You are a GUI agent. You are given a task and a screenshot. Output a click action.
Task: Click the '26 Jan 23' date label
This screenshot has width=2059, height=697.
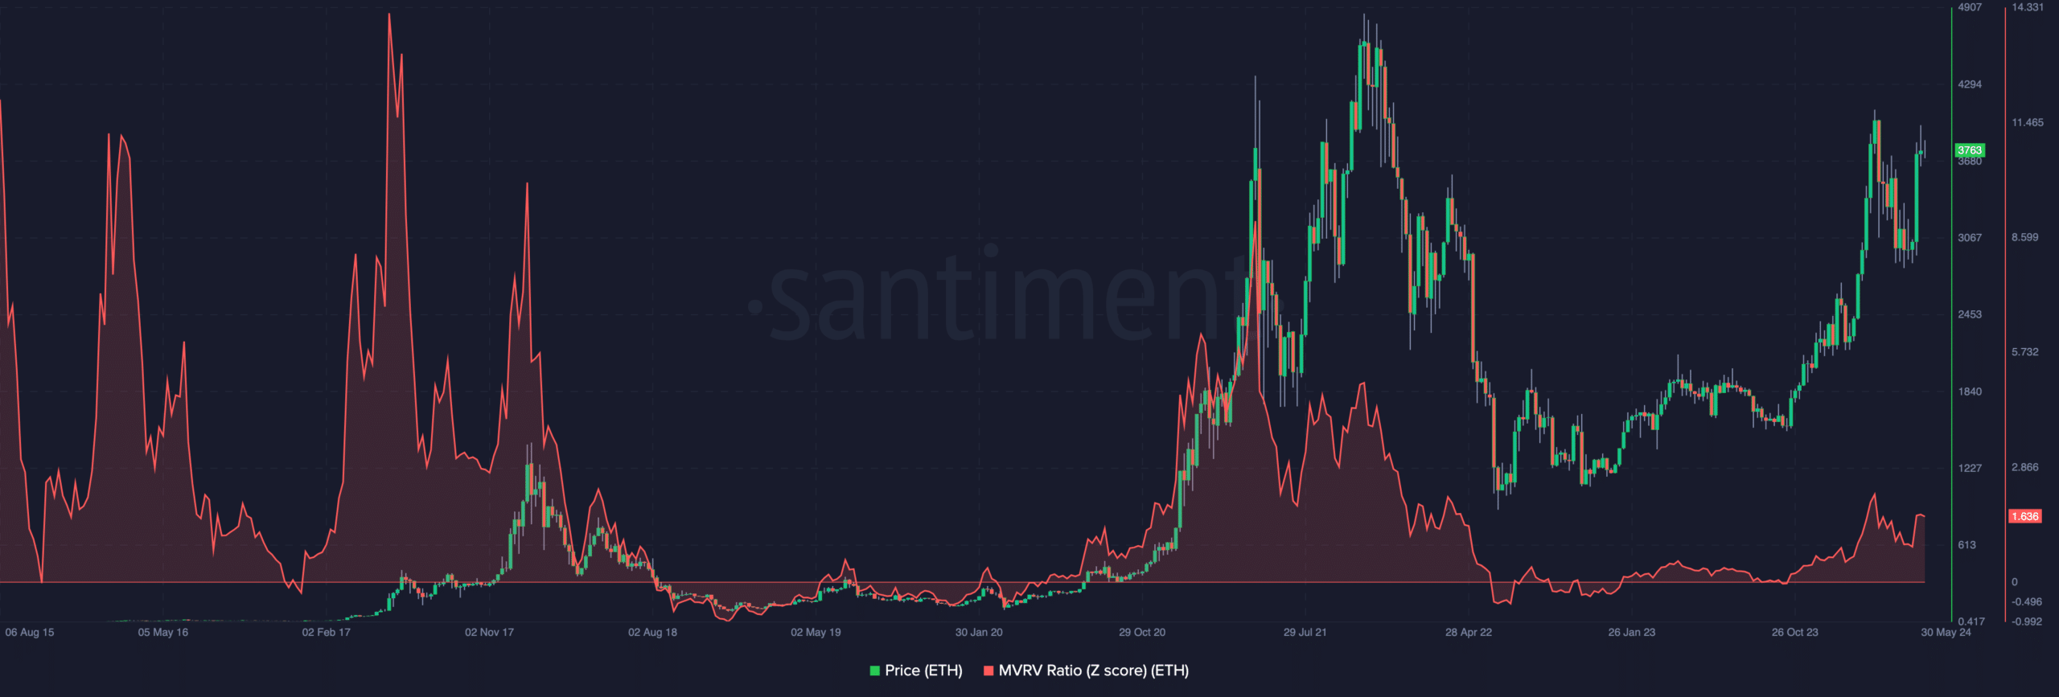click(x=1632, y=633)
